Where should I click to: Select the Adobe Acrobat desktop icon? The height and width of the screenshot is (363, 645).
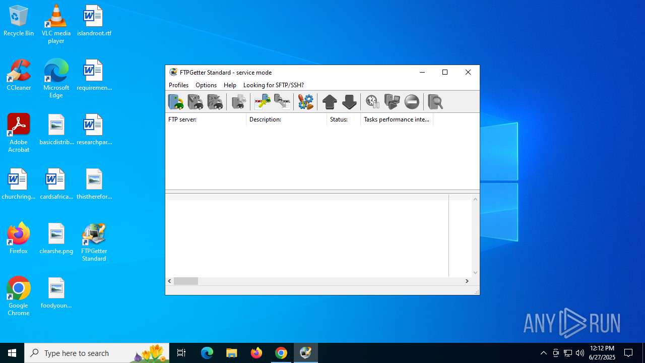tap(19, 133)
